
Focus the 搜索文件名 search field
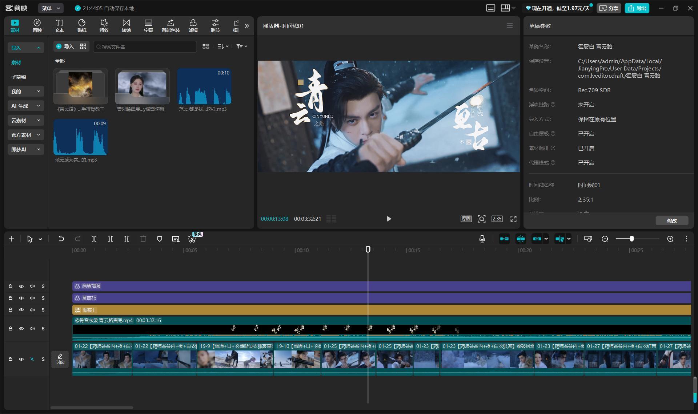click(145, 46)
